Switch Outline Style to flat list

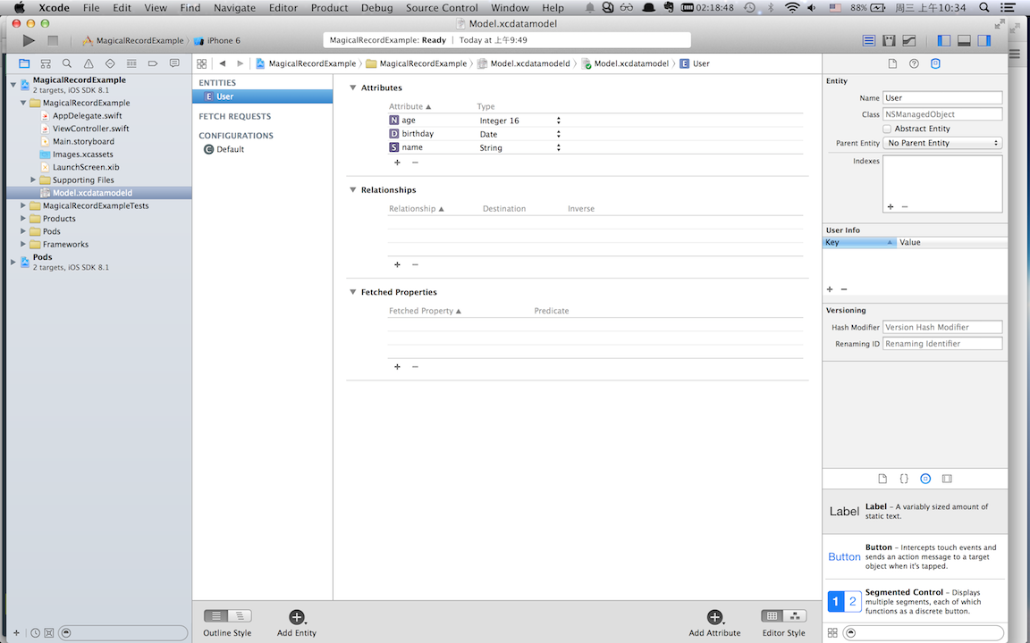point(215,616)
